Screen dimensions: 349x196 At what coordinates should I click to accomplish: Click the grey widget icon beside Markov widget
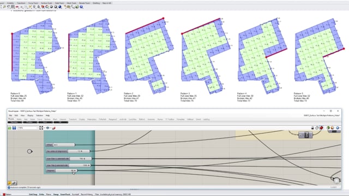(x=14, y=183)
